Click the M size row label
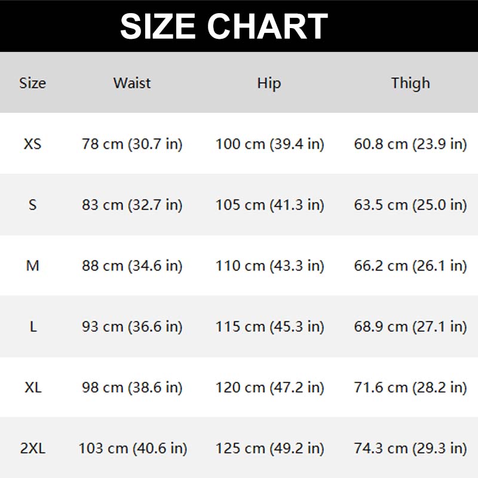 [33, 266]
